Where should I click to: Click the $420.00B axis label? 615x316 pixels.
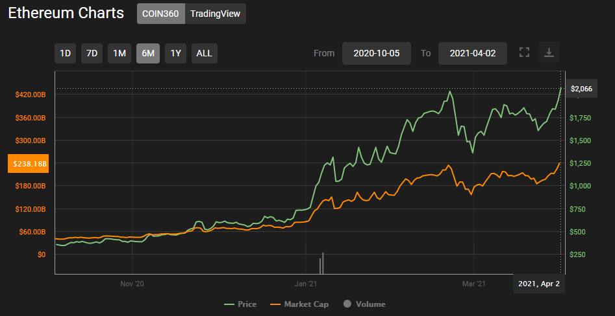tap(31, 95)
